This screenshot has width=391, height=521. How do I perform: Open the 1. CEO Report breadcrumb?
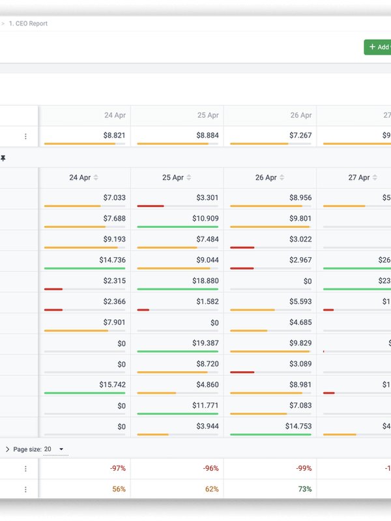[28, 23]
